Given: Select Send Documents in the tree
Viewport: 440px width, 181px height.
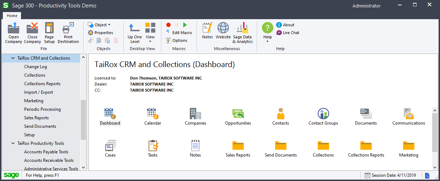Looking at the screenshot, I should (40, 126).
